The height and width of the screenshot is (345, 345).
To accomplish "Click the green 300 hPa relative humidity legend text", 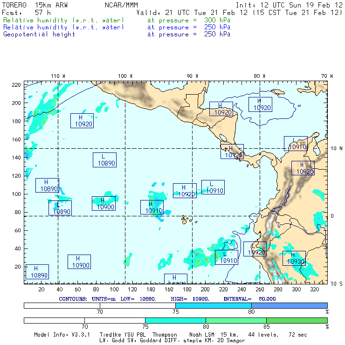I will click(64, 21).
